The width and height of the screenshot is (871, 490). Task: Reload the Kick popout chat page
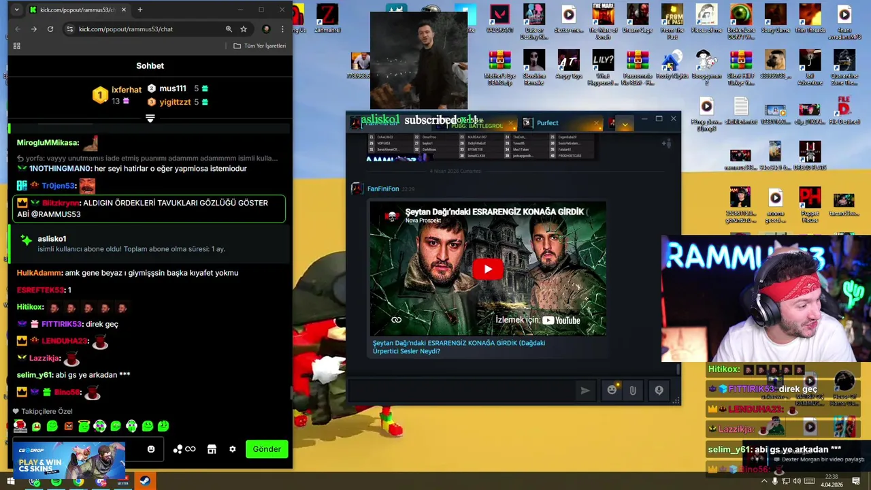pos(50,29)
